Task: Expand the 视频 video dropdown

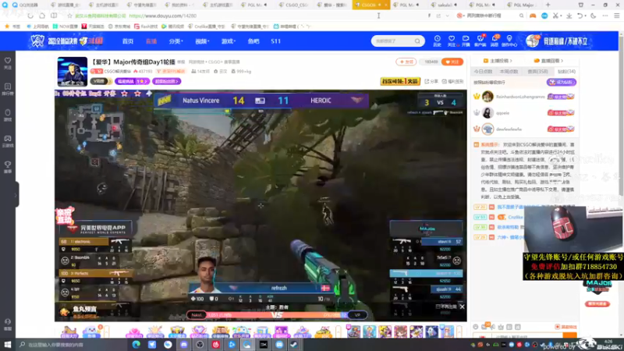Action: pos(202,41)
